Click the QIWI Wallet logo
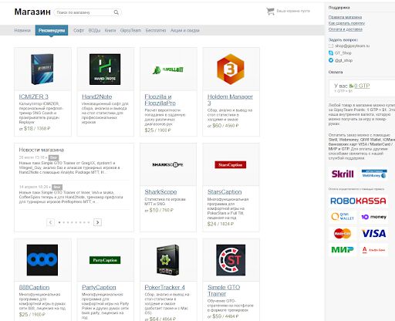This screenshot has width=395, height=321. pos(343,217)
